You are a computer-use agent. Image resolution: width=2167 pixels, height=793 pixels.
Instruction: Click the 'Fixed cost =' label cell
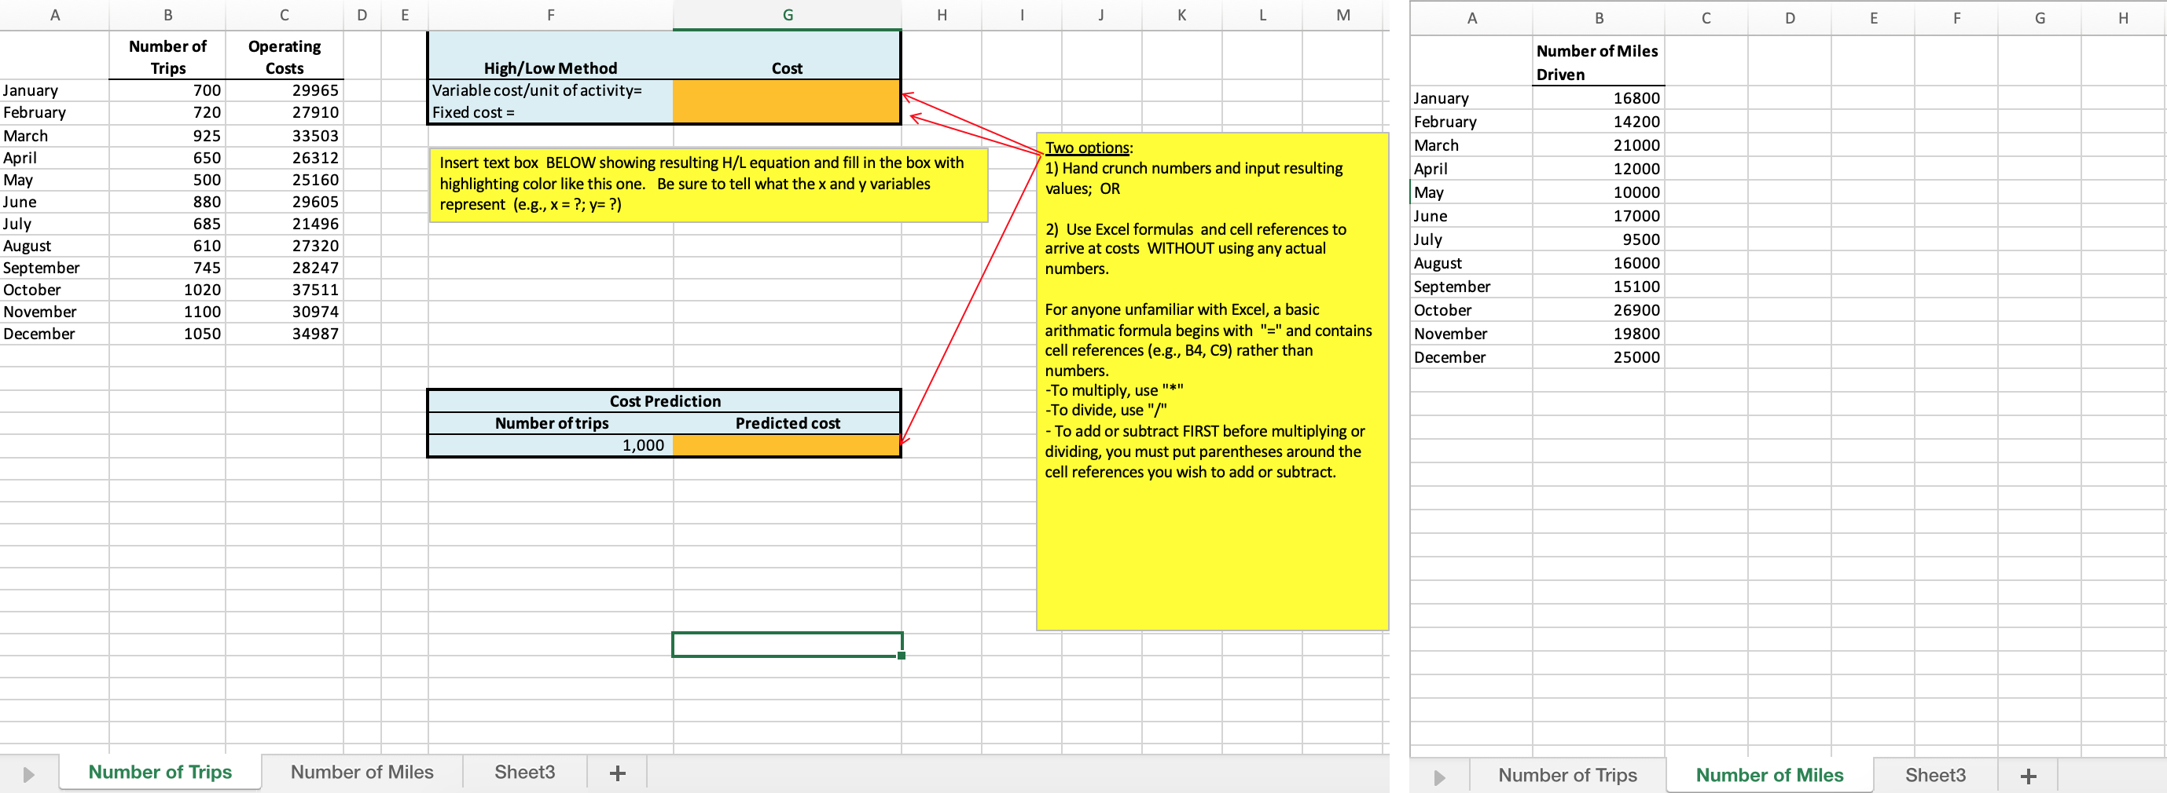[x=551, y=112]
